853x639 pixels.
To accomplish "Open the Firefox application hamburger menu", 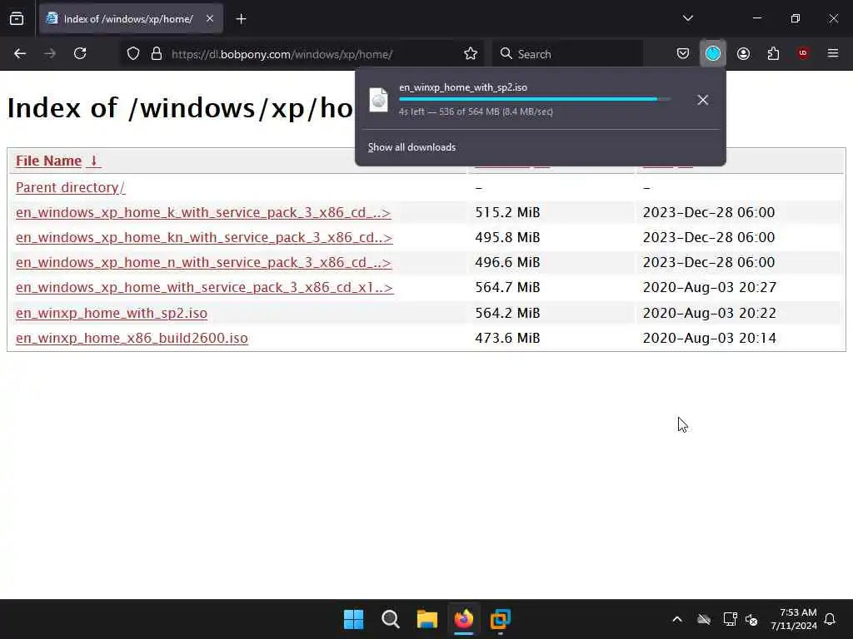I will pyautogui.click(x=833, y=53).
